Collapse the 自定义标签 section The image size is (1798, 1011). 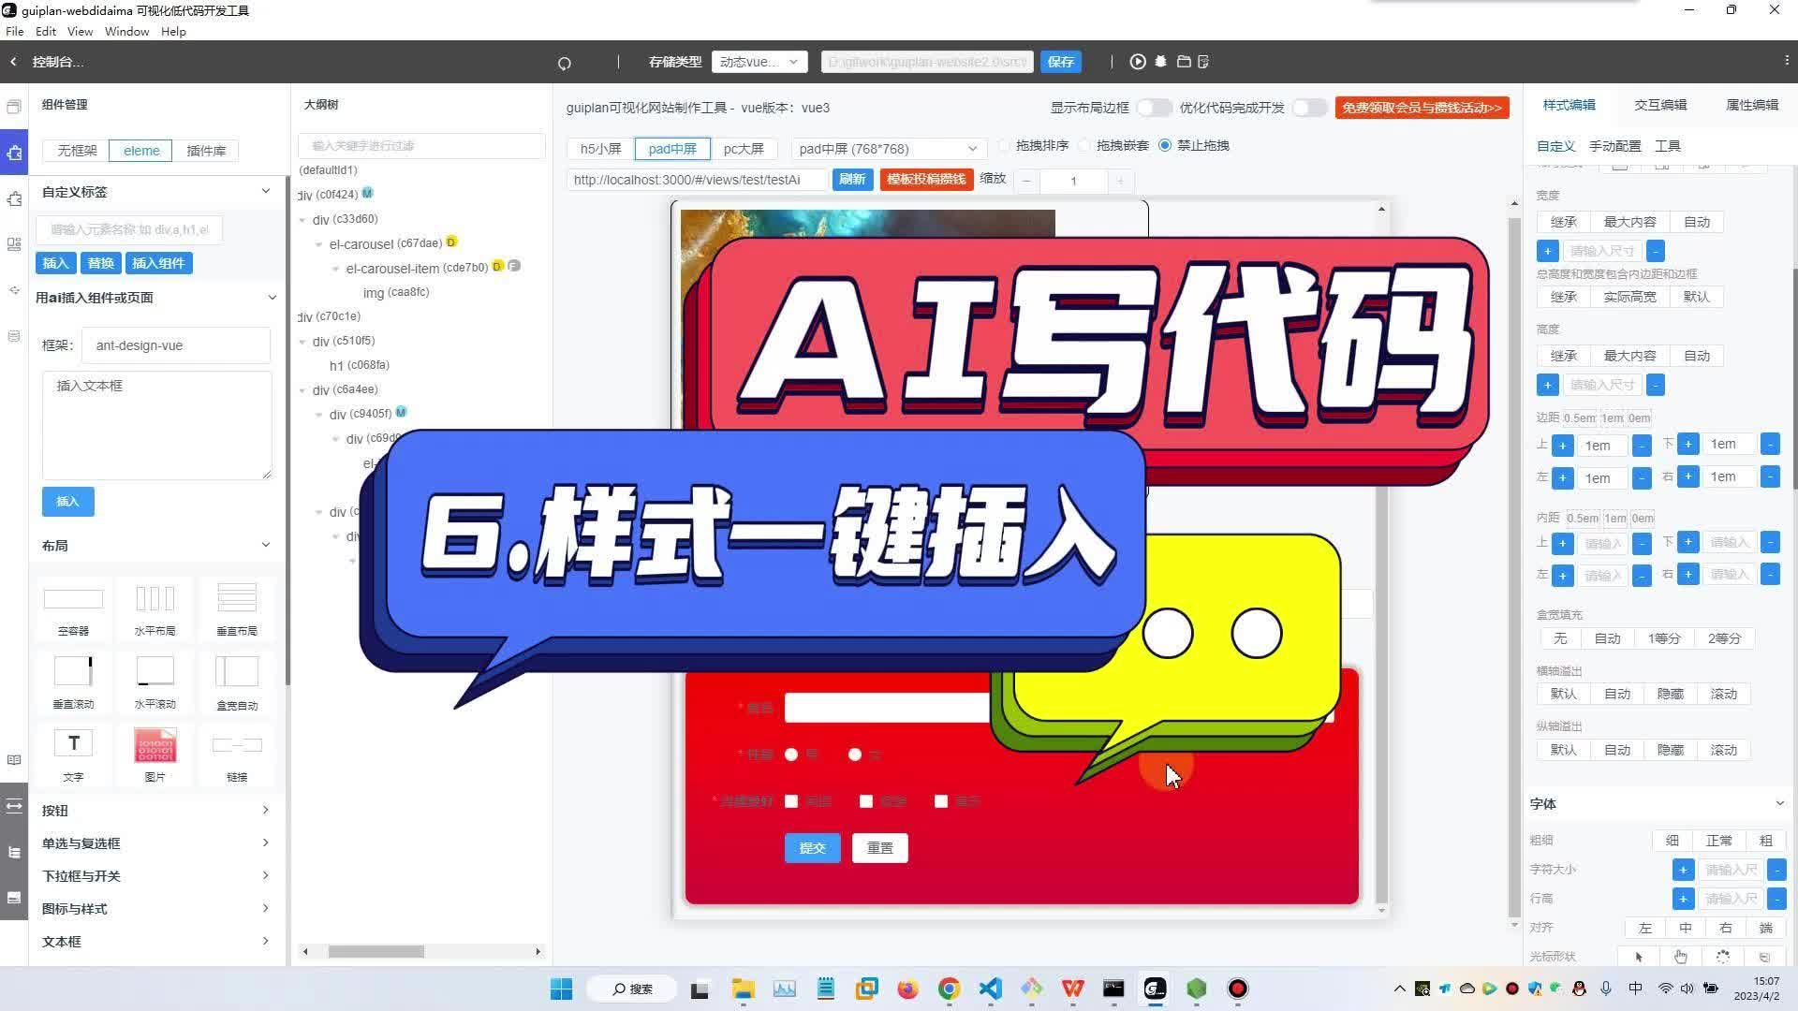(x=266, y=191)
